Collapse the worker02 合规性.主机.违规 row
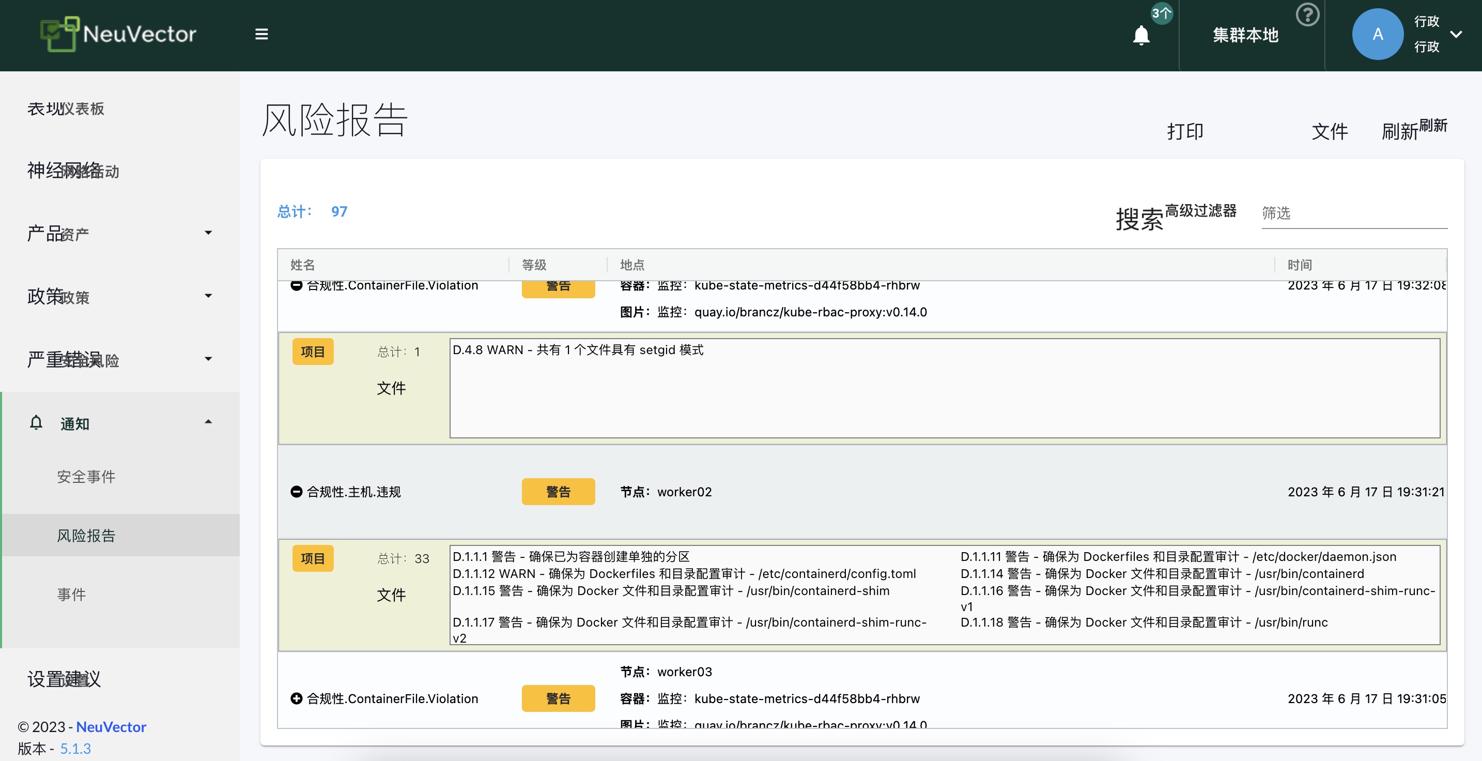The width and height of the screenshot is (1482, 761). pyautogui.click(x=296, y=492)
